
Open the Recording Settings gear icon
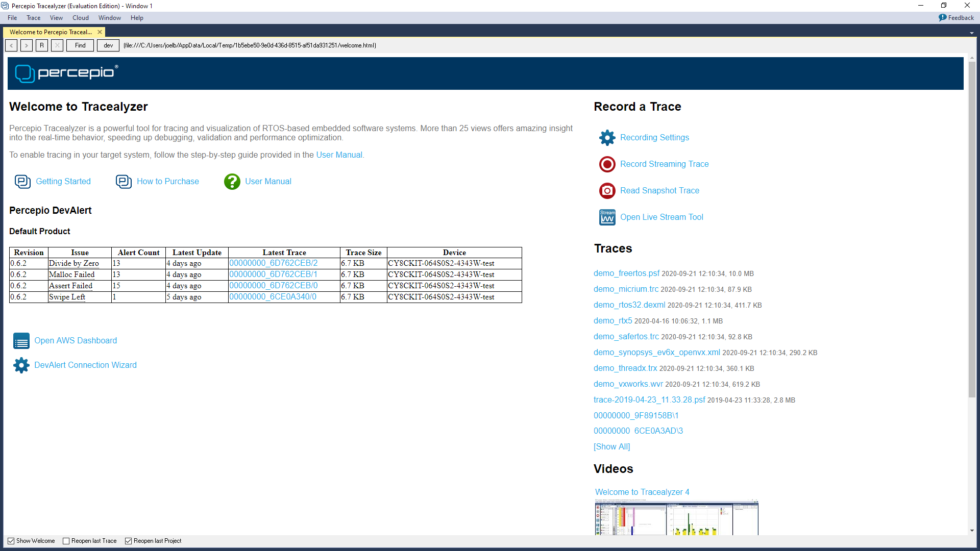point(607,137)
